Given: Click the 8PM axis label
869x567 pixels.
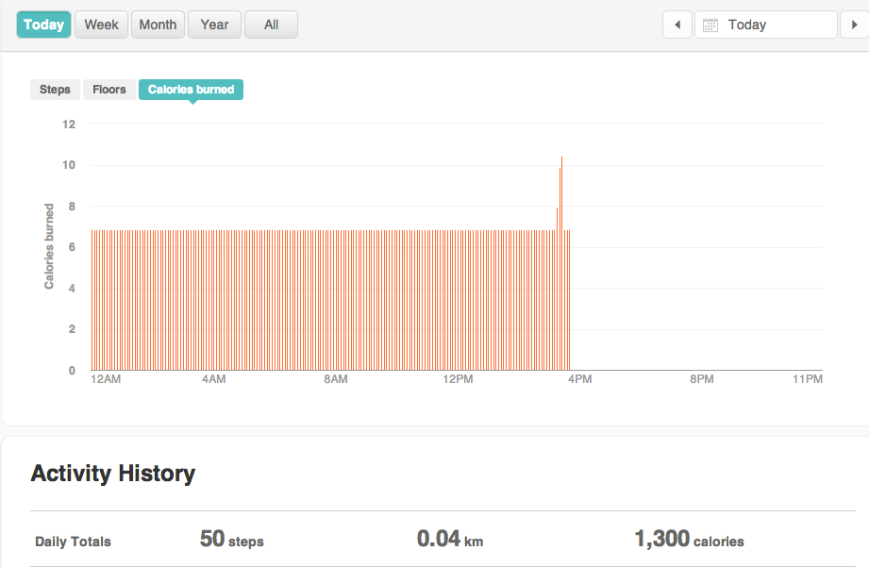Looking at the screenshot, I should (702, 379).
